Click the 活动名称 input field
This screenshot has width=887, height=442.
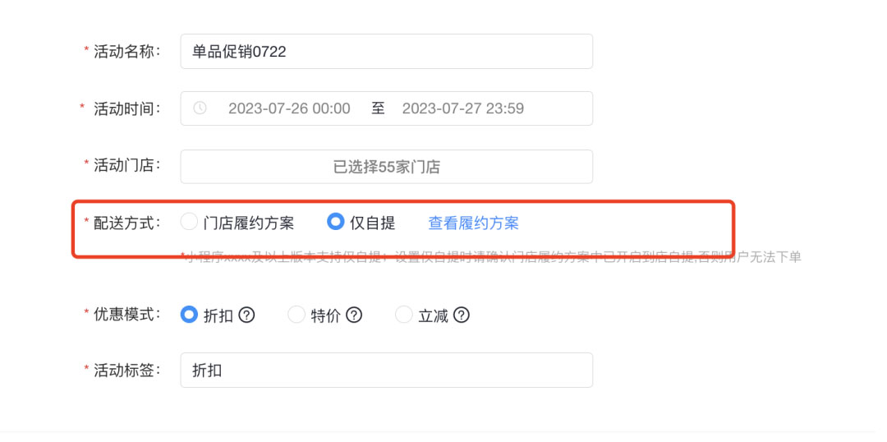point(386,52)
